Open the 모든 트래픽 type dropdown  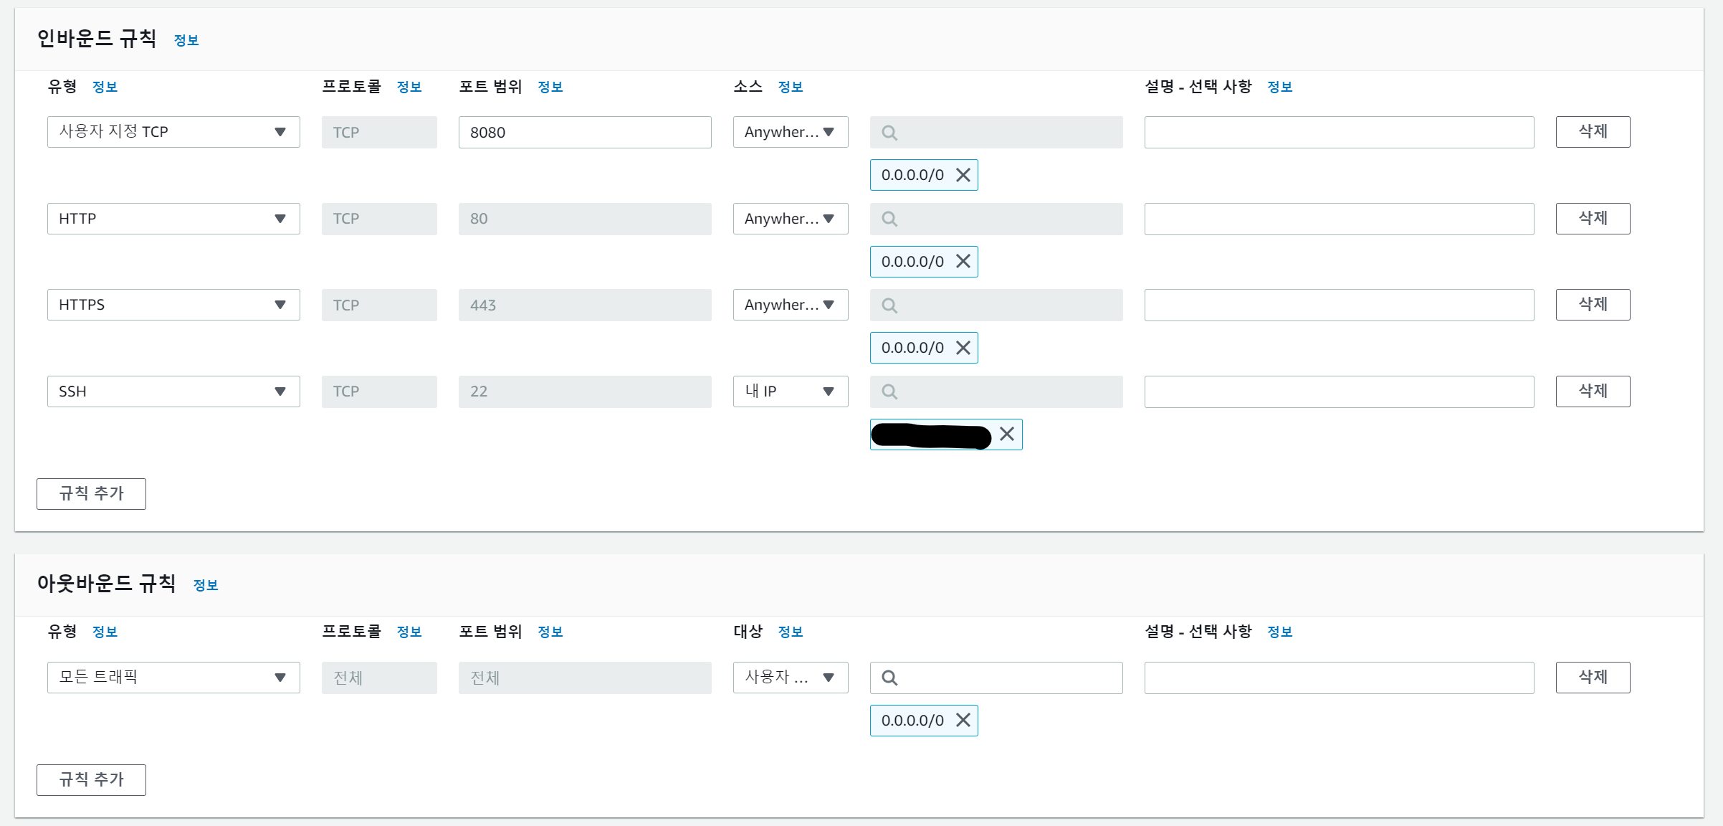[x=173, y=678]
